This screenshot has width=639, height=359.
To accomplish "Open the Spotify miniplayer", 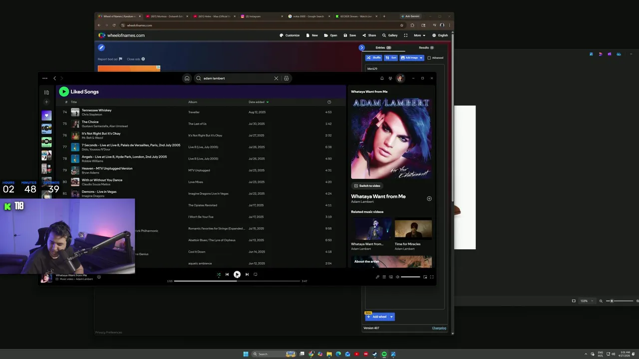I will (425, 277).
